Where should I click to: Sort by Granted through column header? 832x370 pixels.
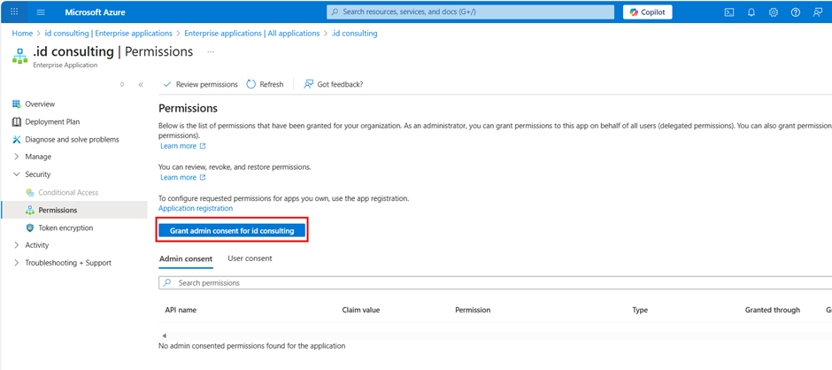click(773, 310)
